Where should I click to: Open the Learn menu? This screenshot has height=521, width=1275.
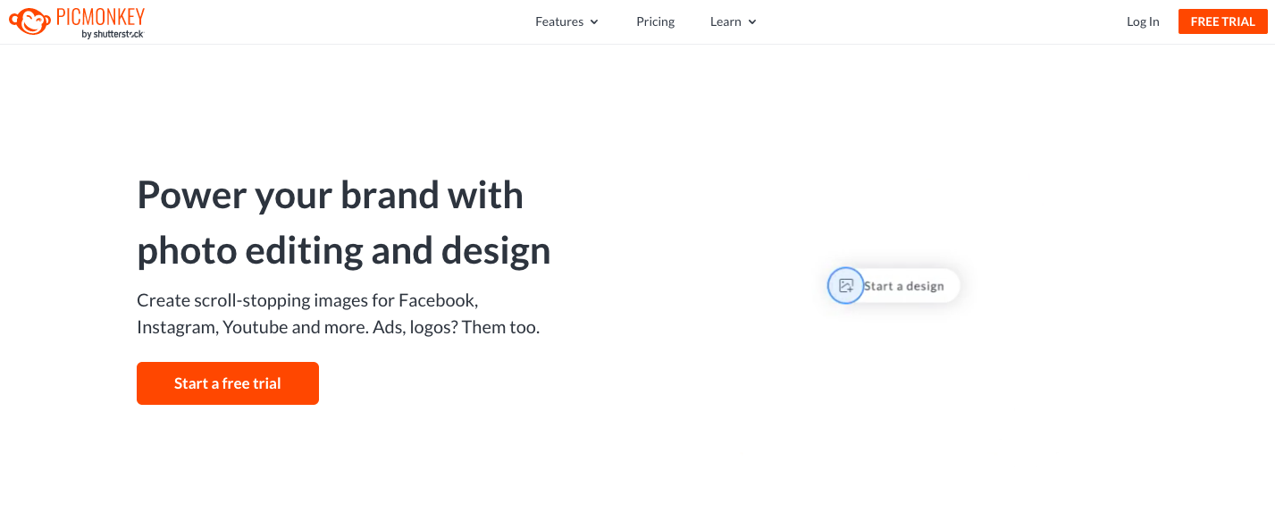click(x=734, y=21)
